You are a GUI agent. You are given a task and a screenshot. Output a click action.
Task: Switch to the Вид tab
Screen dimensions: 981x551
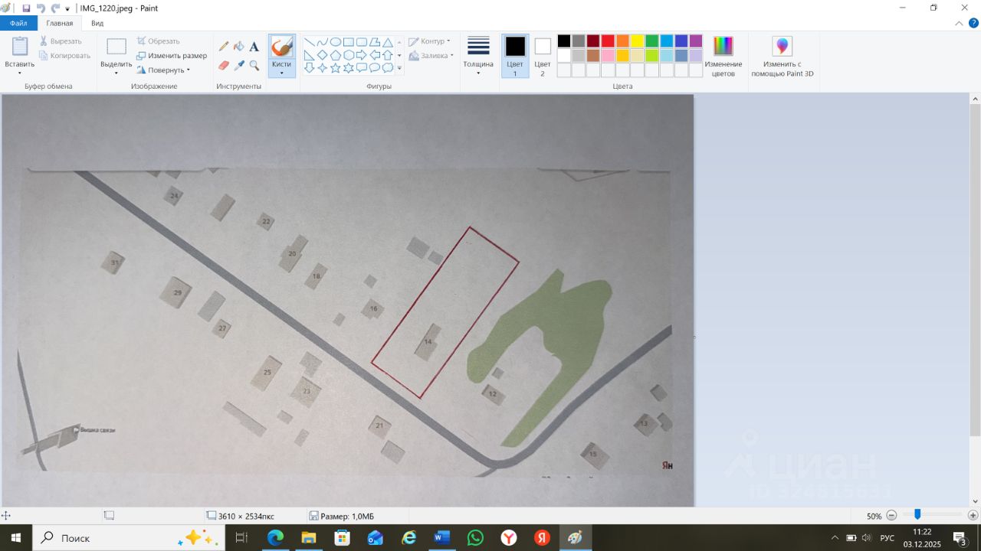click(x=97, y=23)
